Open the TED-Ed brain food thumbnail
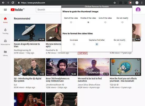Screen dimensions: 145x106 click(125, 67)
